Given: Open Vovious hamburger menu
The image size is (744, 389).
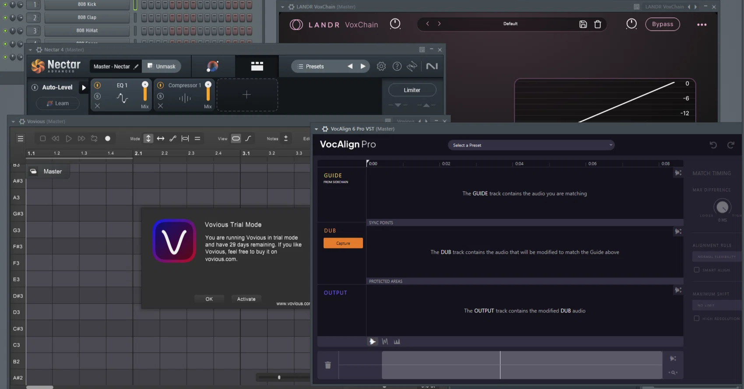Looking at the screenshot, I should [x=20, y=139].
